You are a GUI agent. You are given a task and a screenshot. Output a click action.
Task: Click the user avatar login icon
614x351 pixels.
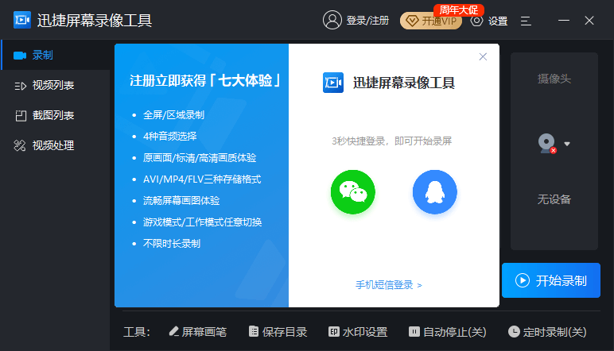click(332, 21)
